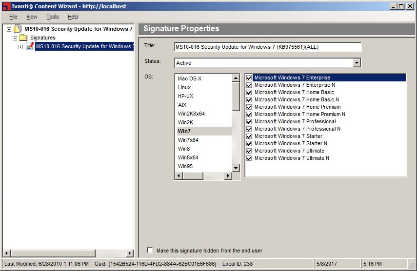This screenshot has height=271, width=417.
Task: Click the 5:16 PM time in status bar
Action: point(372,264)
